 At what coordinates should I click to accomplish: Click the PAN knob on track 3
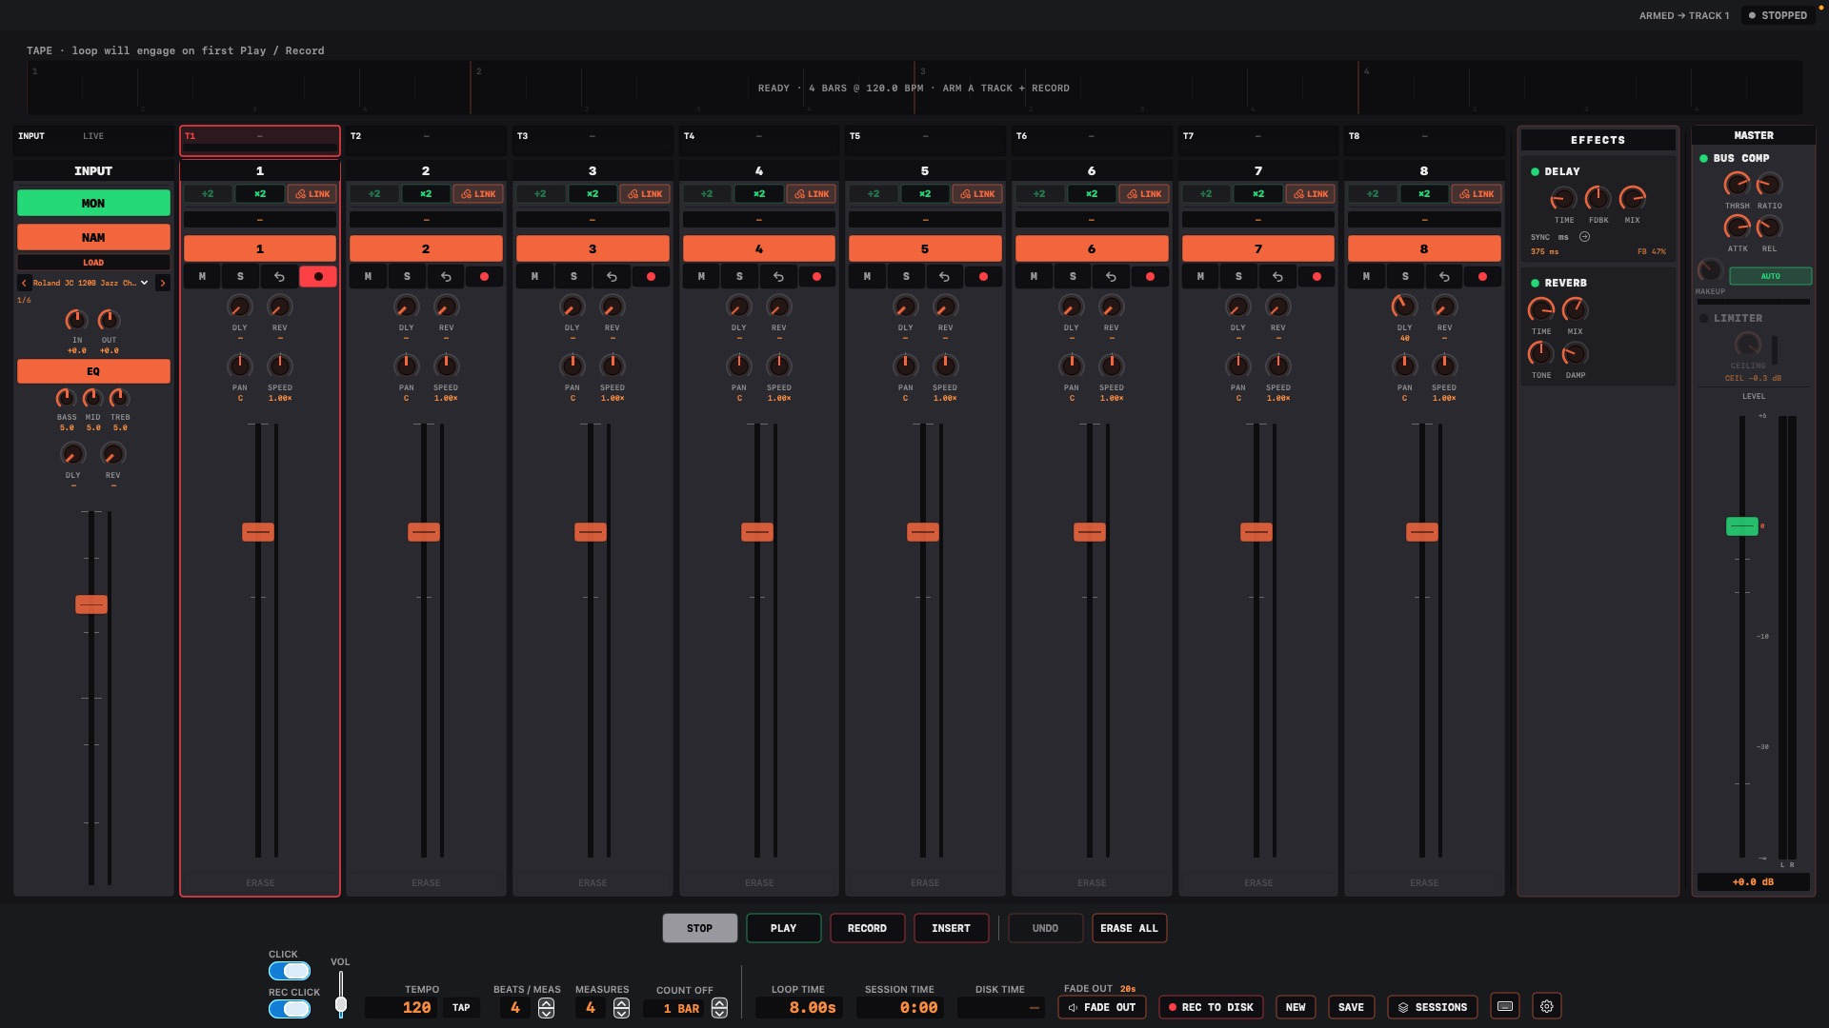[572, 366]
